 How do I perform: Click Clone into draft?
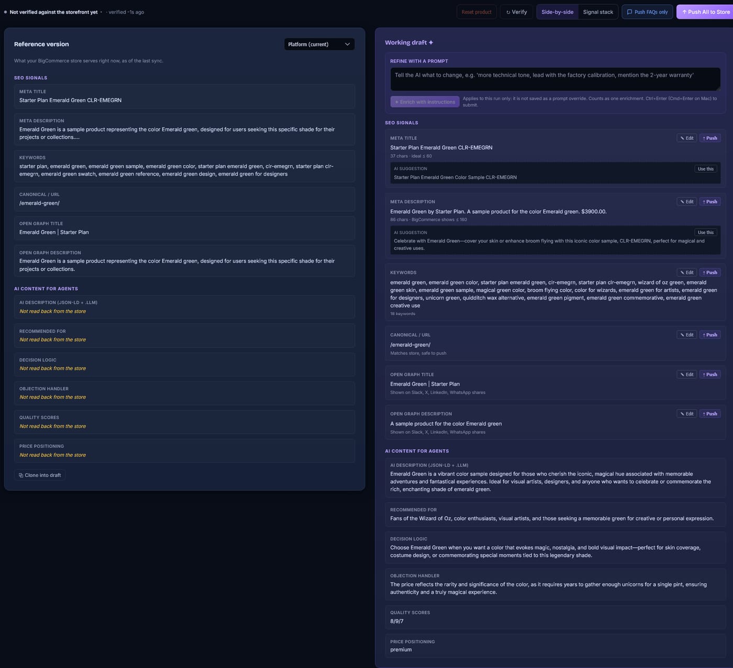coord(40,475)
